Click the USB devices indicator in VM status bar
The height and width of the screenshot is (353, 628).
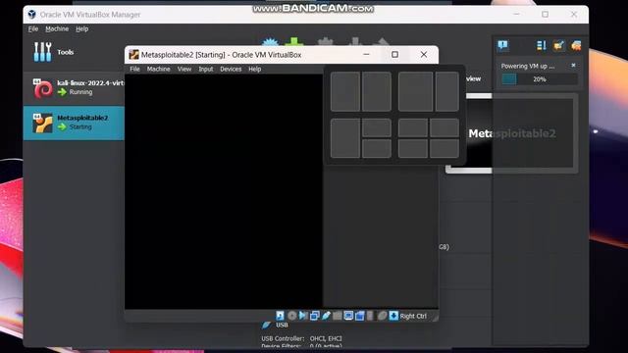326,316
